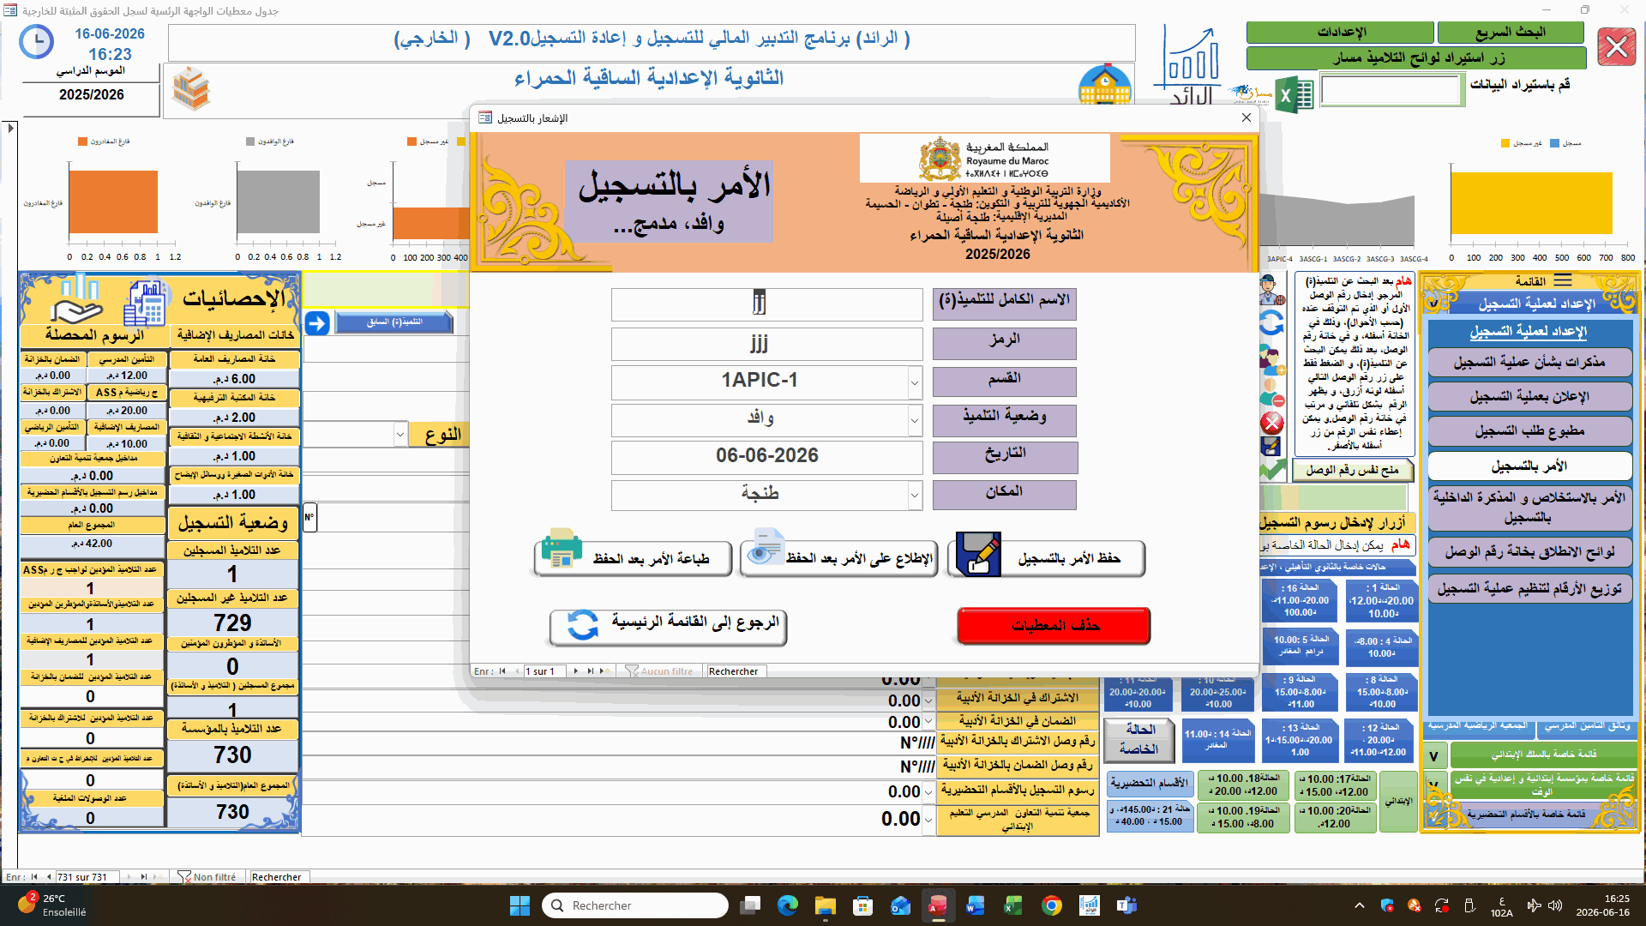Screen dimensions: 1646x926
Task: Open dropdown for preparatory classes fees amount
Action: pyautogui.click(x=928, y=791)
